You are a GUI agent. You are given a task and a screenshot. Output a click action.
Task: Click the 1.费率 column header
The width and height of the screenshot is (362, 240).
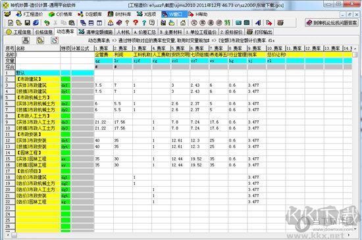pyautogui.click(x=103, y=49)
